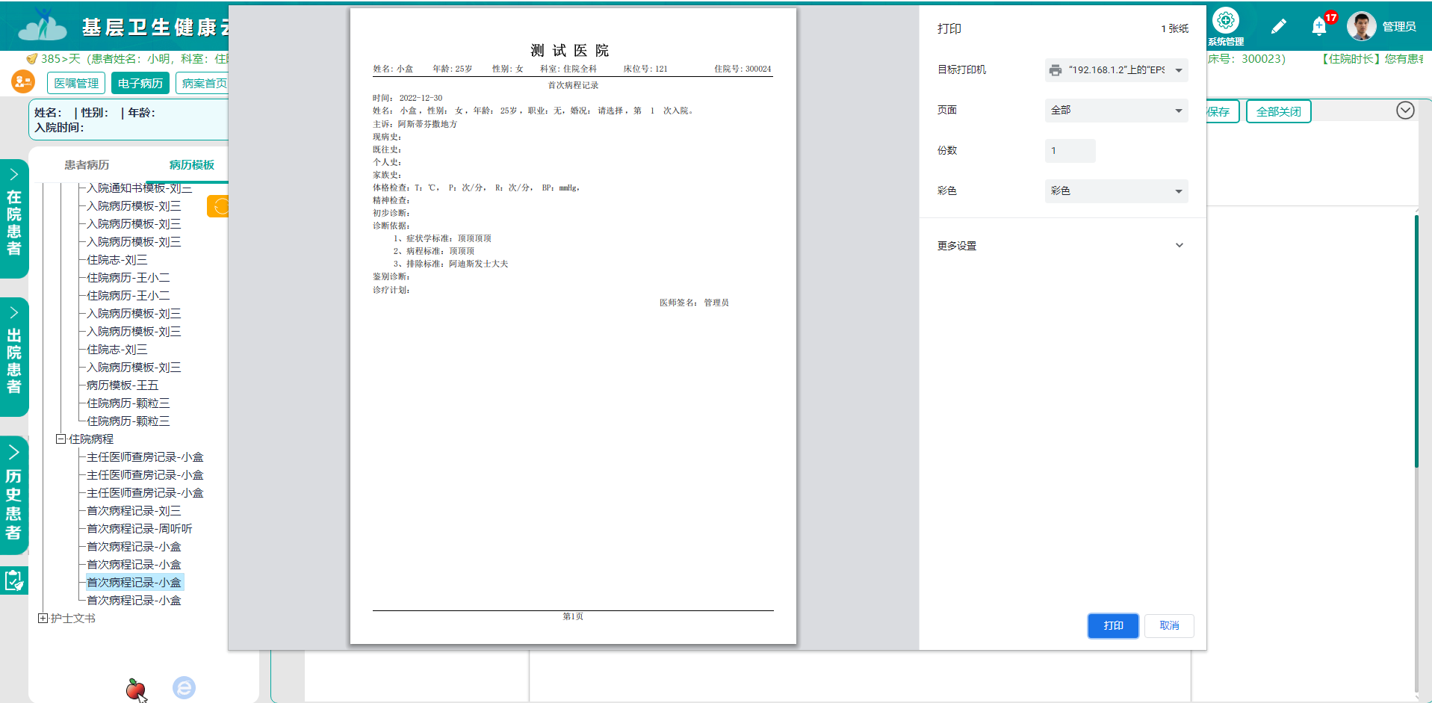Click the 管理员 profile avatar
The height and width of the screenshot is (703, 1432).
point(1361,25)
